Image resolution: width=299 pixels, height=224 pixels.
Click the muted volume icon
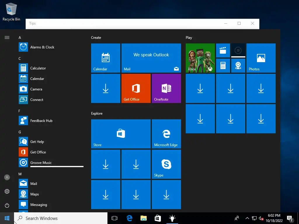(x=261, y=218)
